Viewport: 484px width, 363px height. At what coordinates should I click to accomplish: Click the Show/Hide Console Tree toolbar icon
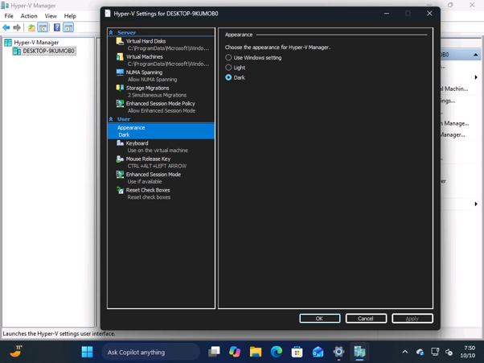[43, 27]
